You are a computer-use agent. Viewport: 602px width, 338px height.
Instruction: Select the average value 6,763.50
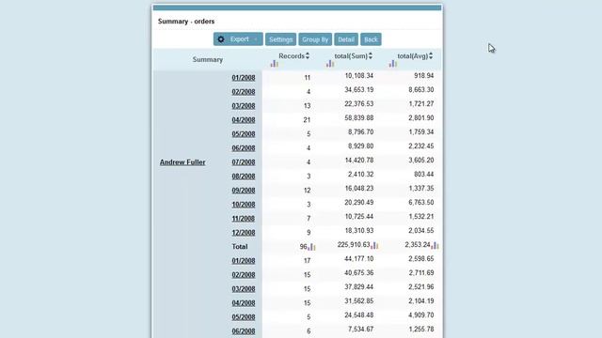coord(421,203)
